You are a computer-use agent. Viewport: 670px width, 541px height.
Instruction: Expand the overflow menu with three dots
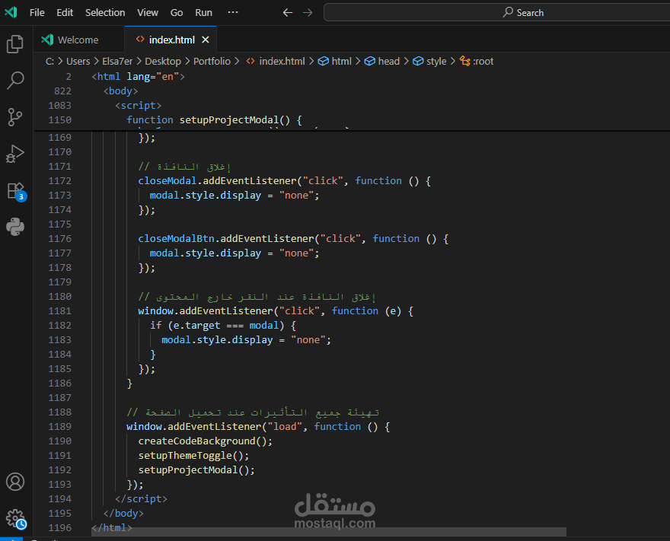pyautogui.click(x=233, y=13)
